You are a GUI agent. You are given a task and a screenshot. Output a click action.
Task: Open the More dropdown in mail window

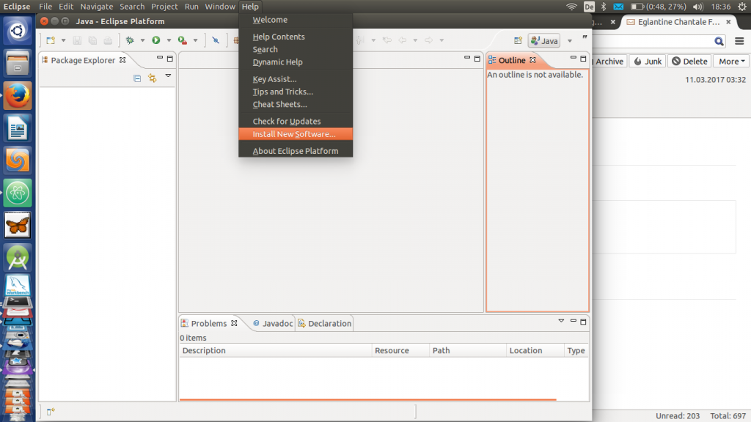coord(731,62)
